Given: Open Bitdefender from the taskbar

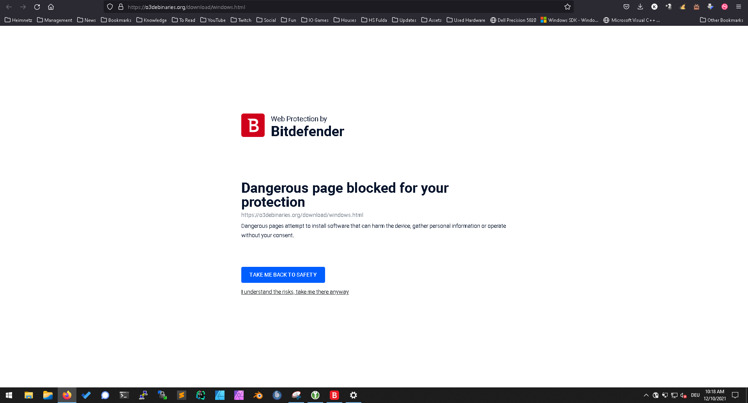Looking at the screenshot, I should (x=334, y=395).
